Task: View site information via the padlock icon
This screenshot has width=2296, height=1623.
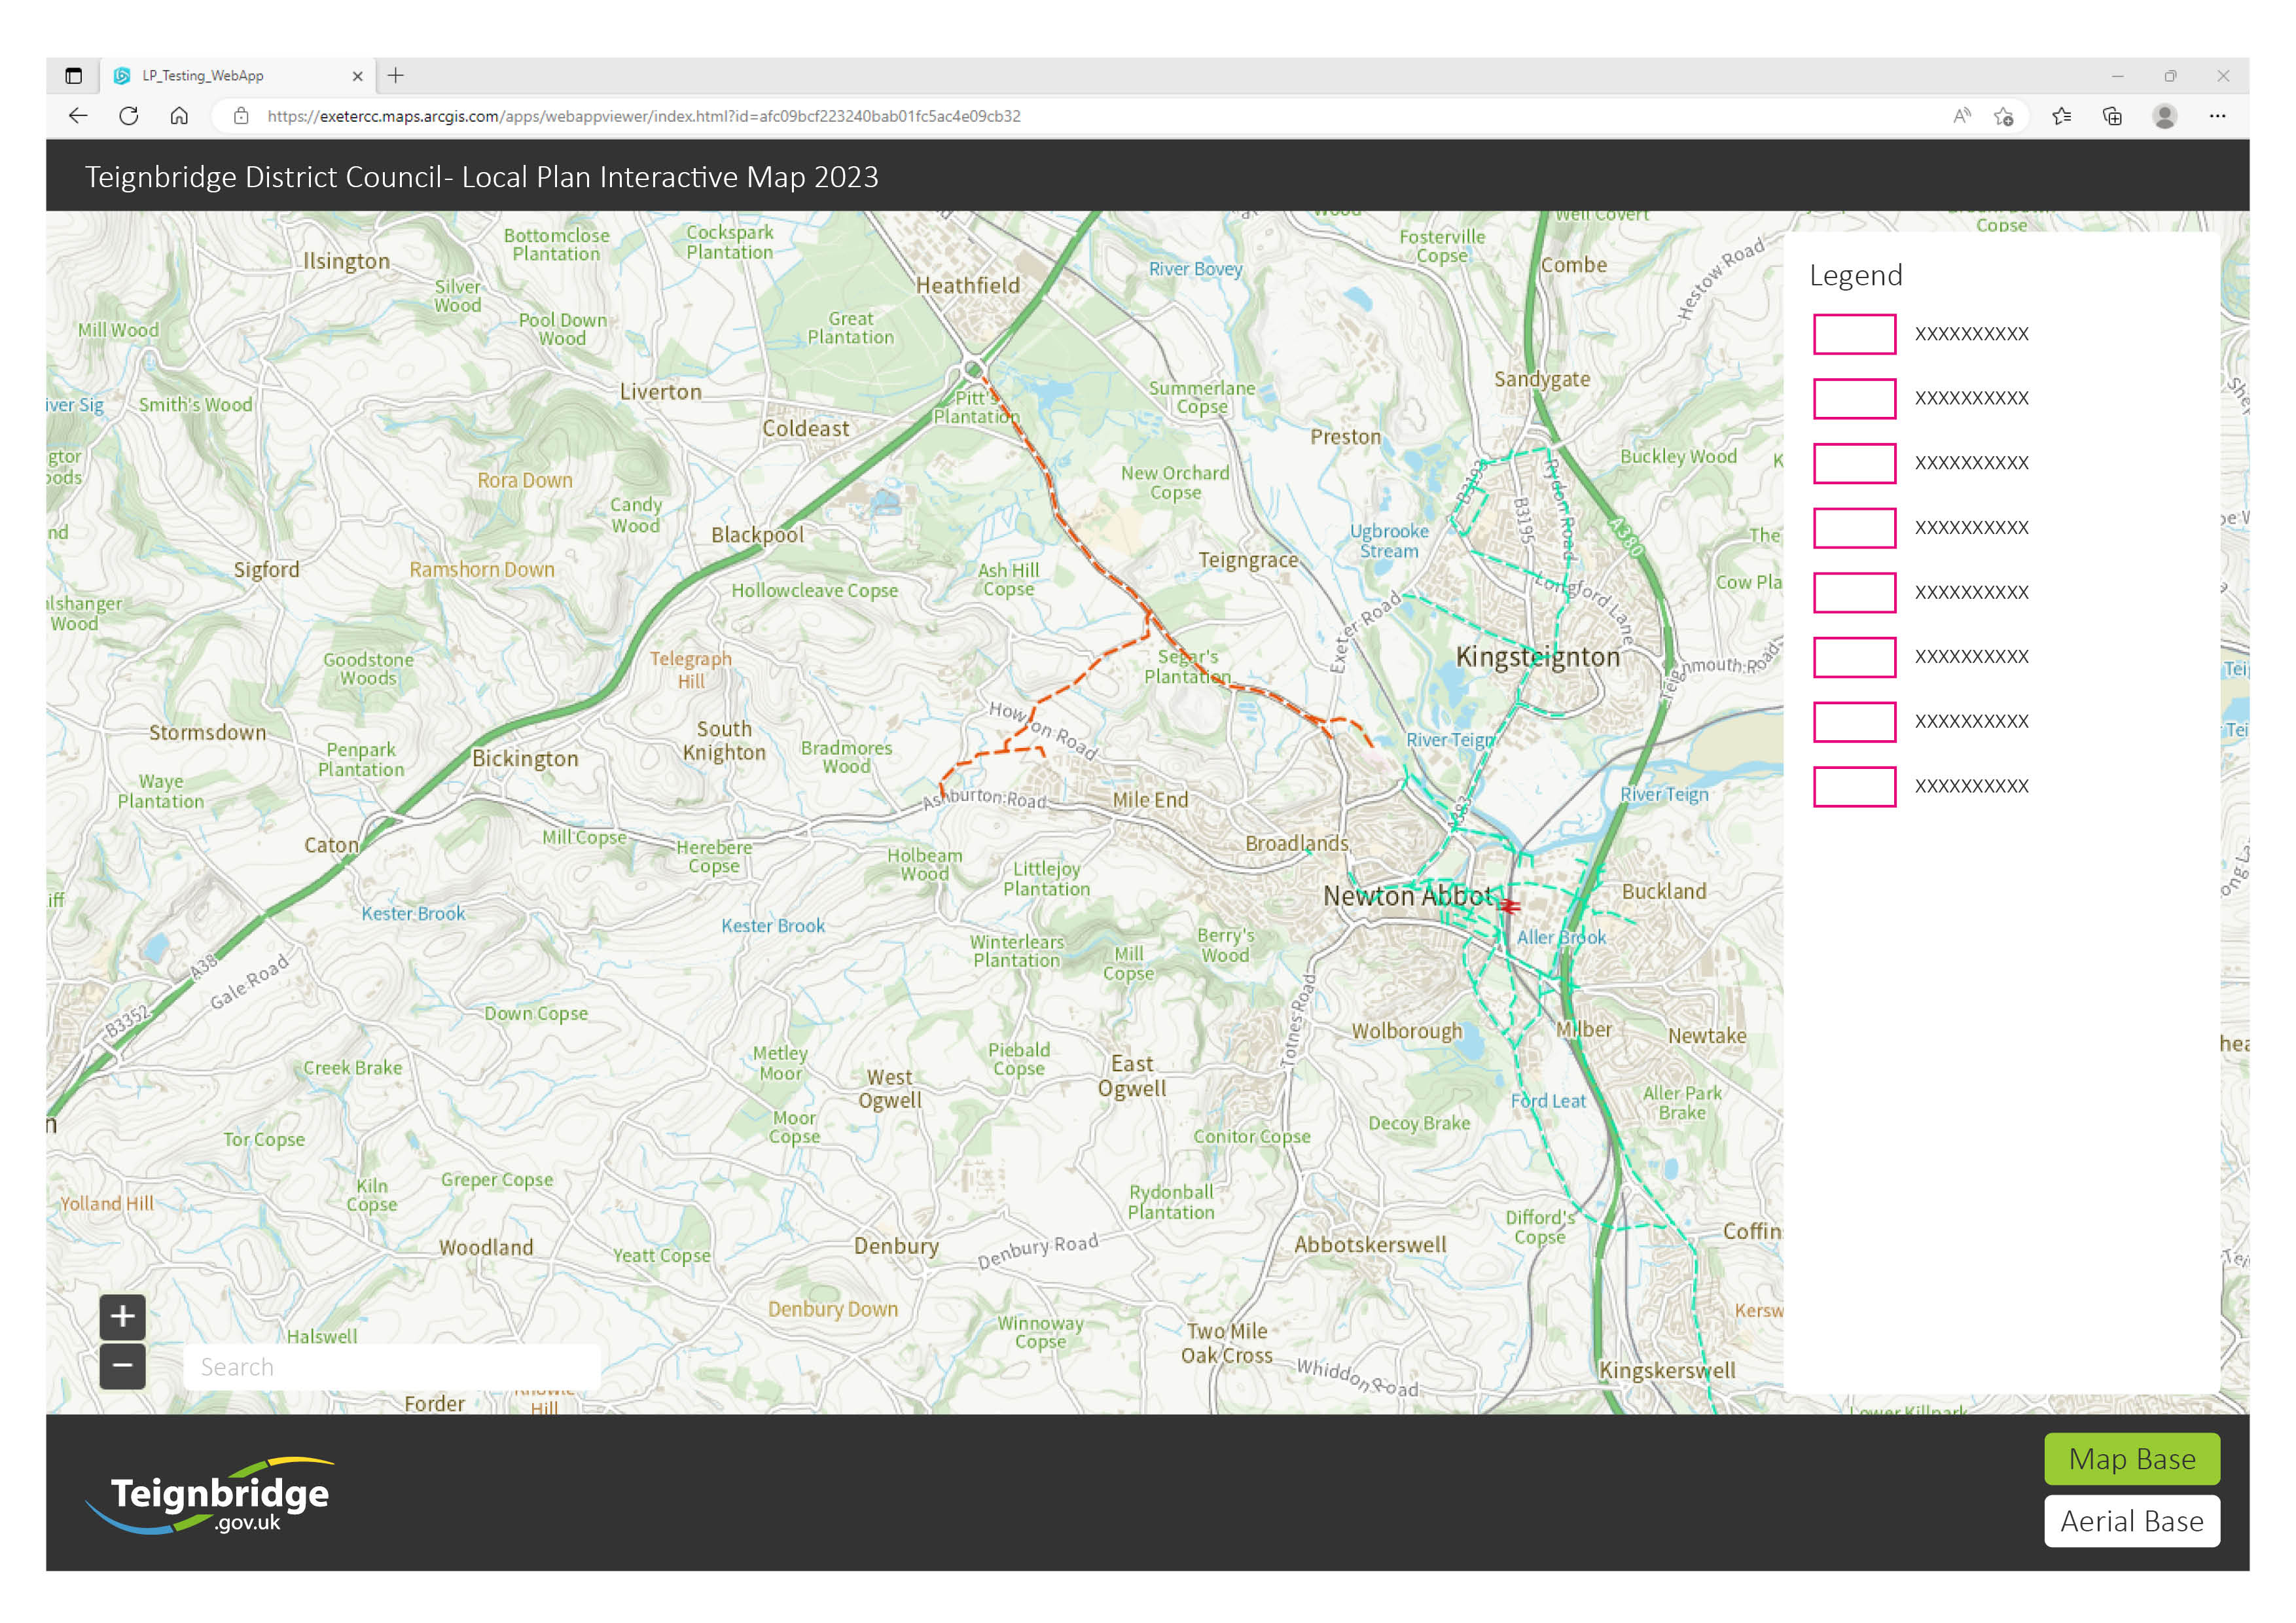Action: point(241,116)
